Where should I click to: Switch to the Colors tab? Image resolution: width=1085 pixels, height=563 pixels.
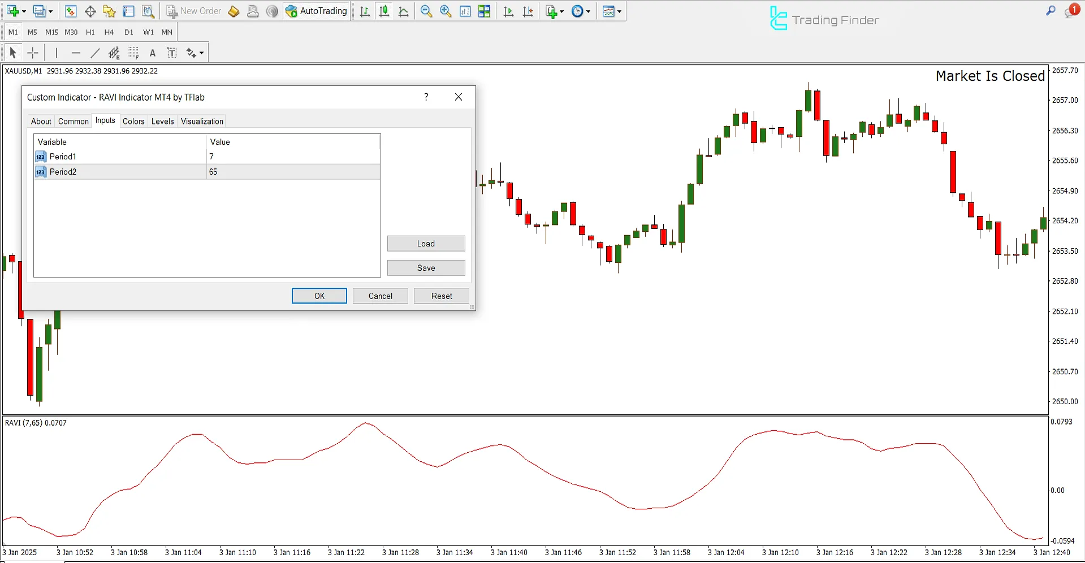pos(133,121)
